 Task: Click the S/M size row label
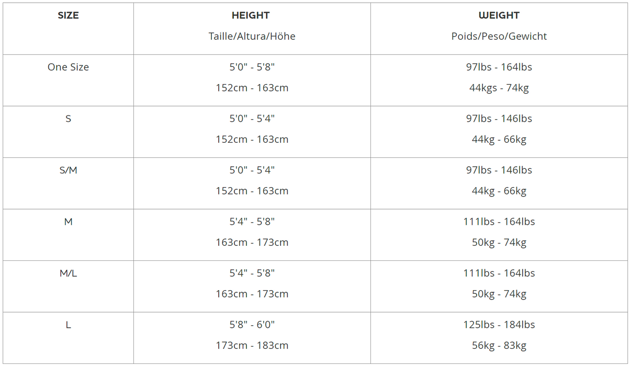(x=68, y=170)
